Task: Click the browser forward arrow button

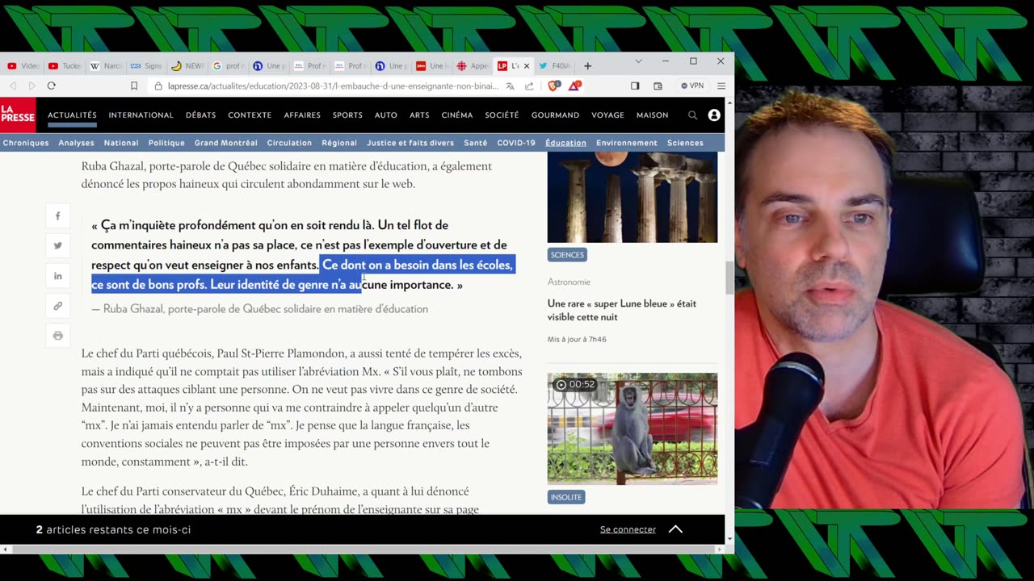Action: point(32,86)
